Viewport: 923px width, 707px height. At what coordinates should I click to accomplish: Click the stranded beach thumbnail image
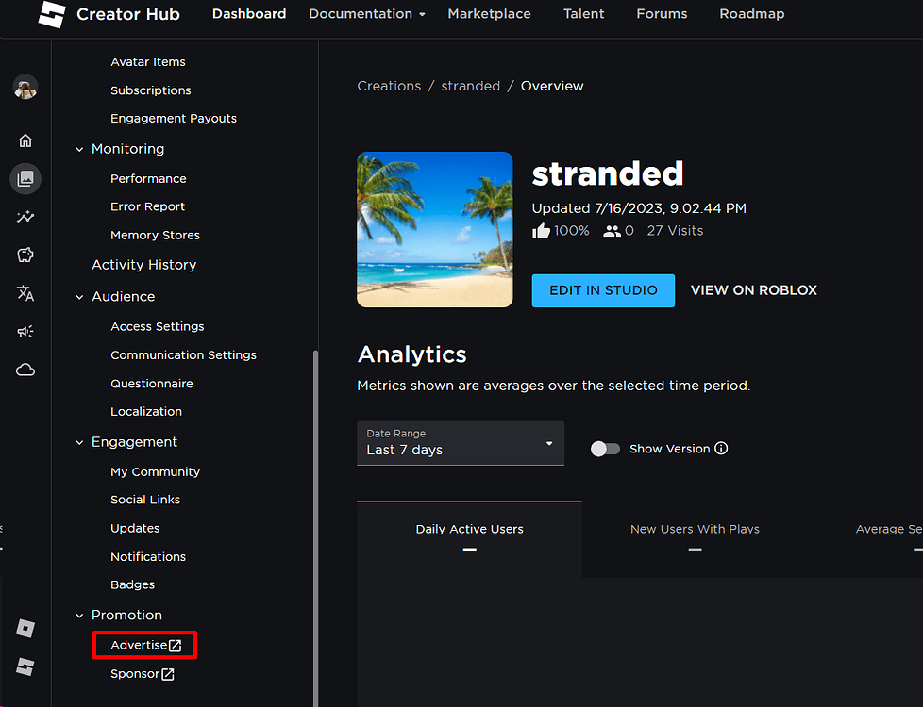pos(434,229)
